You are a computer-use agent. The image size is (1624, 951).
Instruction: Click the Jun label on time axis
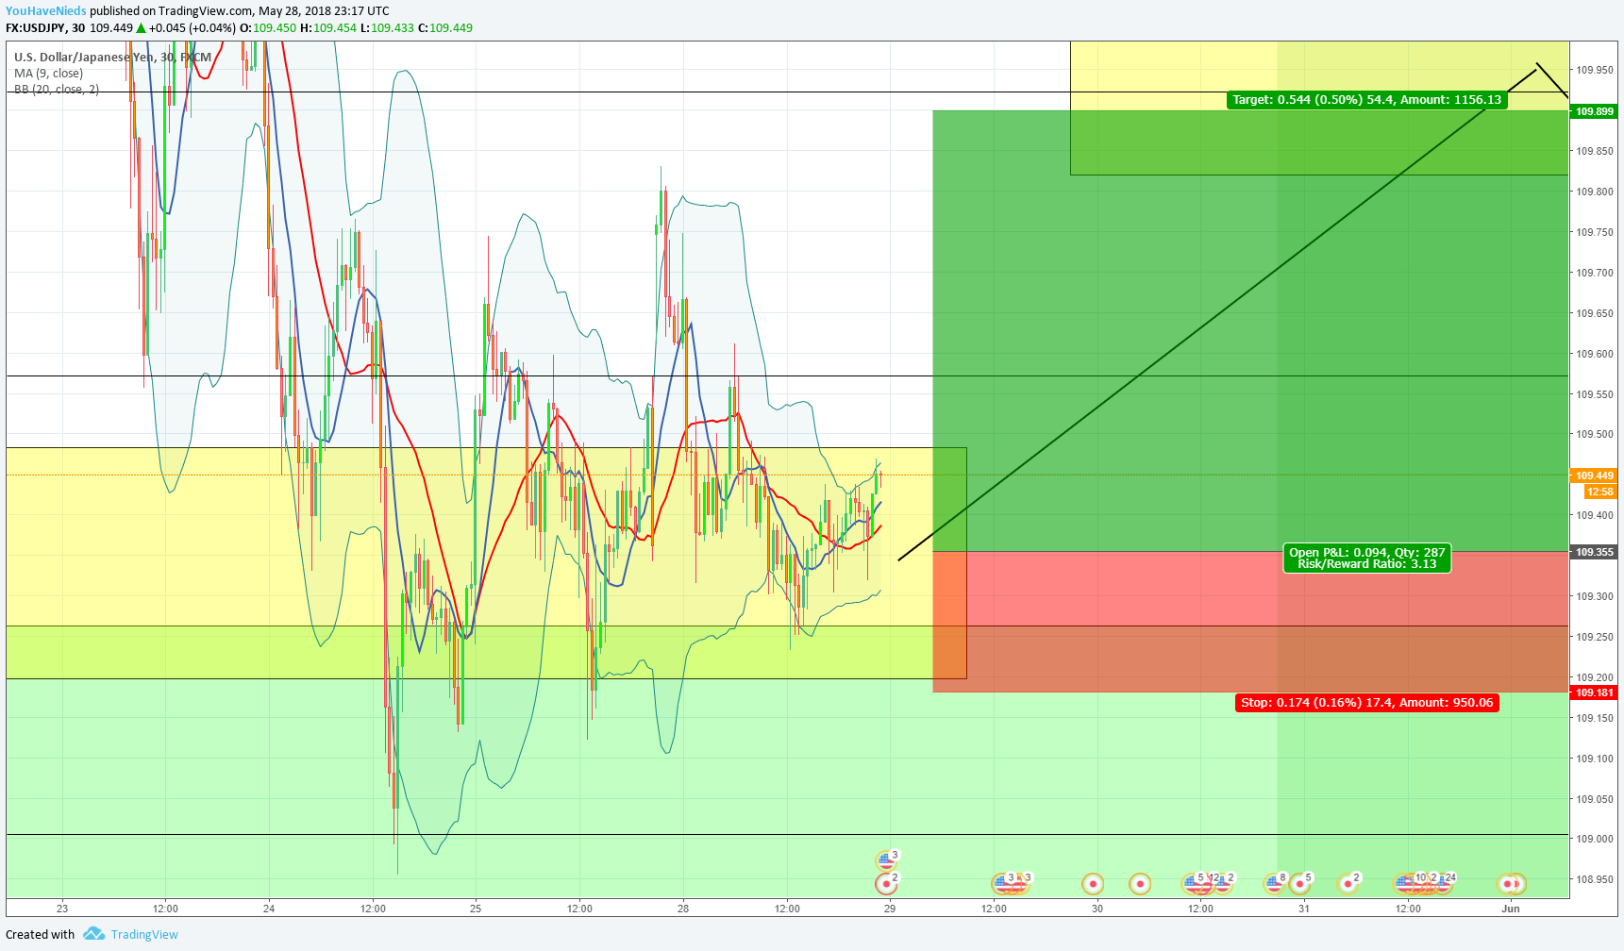tap(1511, 909)
